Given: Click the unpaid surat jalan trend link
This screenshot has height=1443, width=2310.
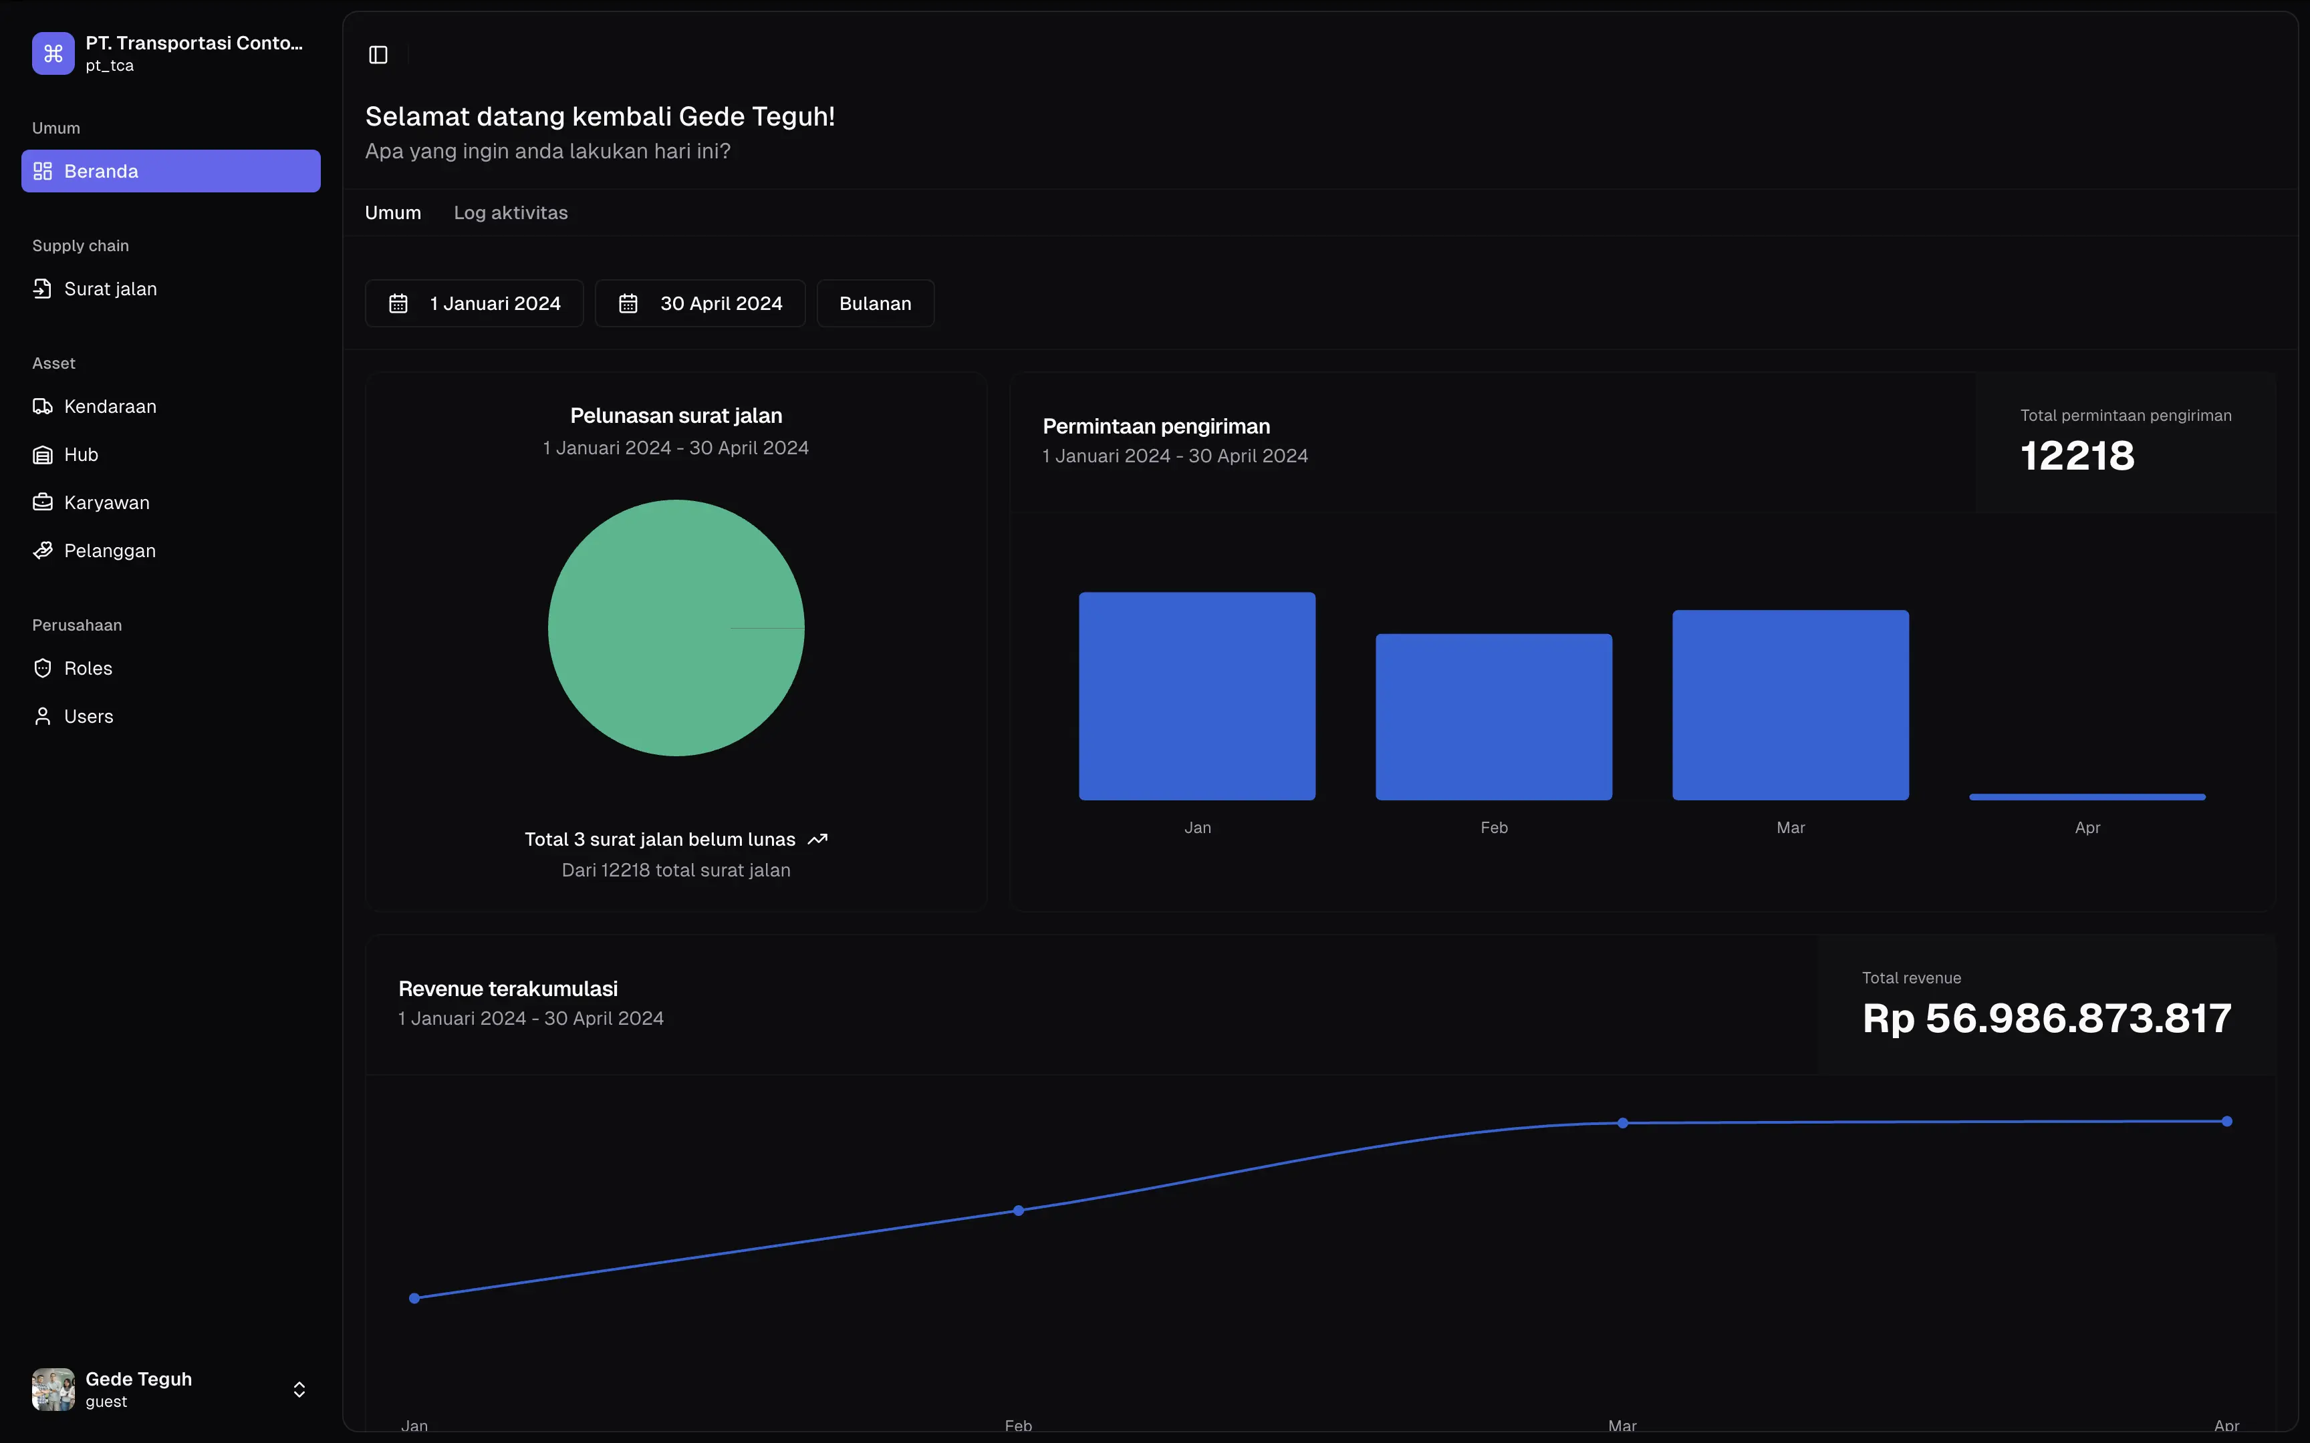Looking at the screenshot, I should pos(676,840).
